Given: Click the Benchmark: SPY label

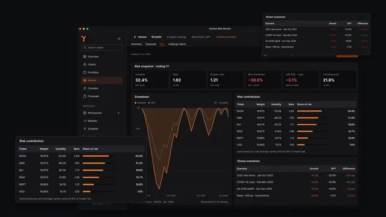Looking at the screenshot, I should click(x=201, y=37).
